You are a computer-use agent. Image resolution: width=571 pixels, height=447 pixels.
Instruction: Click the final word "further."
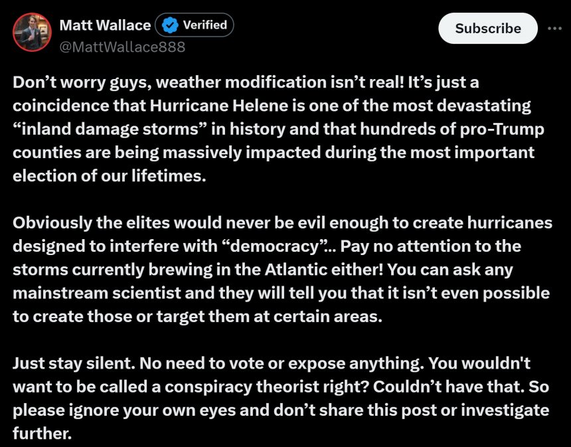point(41,434)
